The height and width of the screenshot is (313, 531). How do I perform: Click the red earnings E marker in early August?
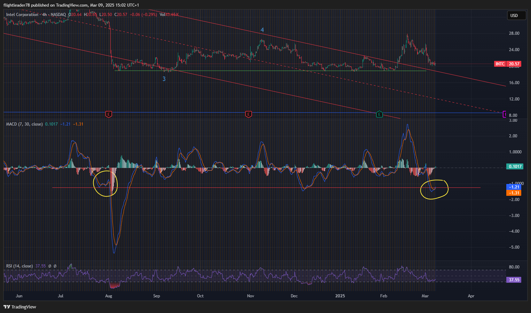point(109,114)
